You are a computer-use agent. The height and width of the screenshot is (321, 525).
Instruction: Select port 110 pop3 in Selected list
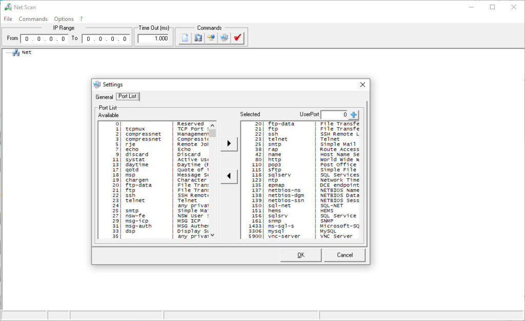coord(300,165)
